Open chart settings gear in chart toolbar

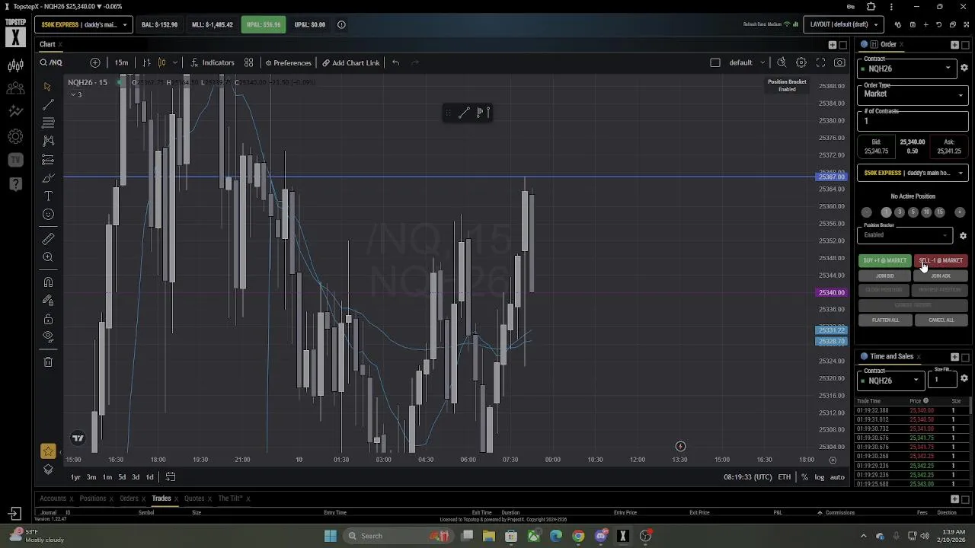click(801, 62)
